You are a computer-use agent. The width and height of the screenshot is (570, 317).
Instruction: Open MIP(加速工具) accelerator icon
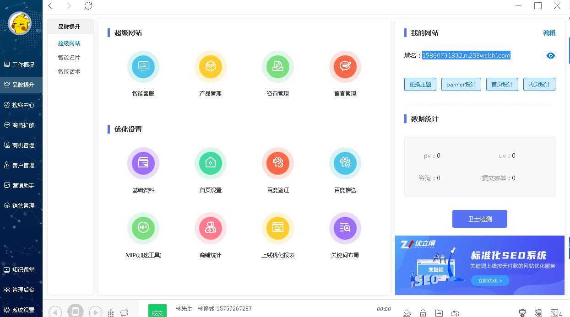pos(143,228)
